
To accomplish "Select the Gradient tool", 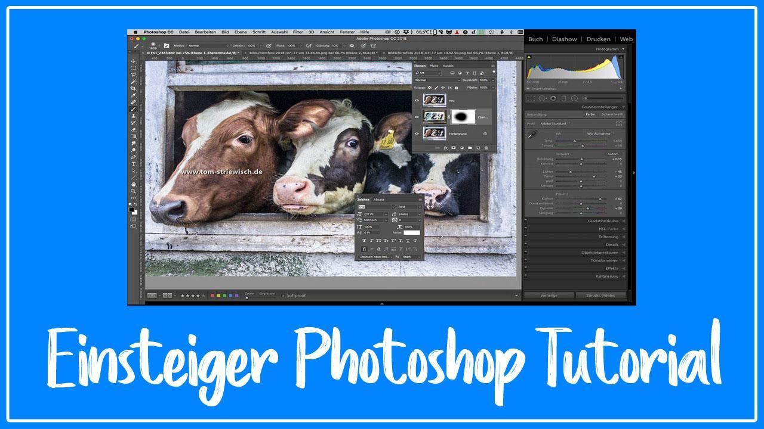I will (x=133, y=136).
